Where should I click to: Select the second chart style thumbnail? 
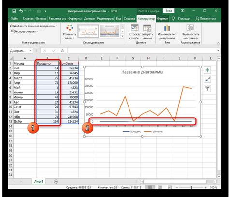[x=110, y=31]
